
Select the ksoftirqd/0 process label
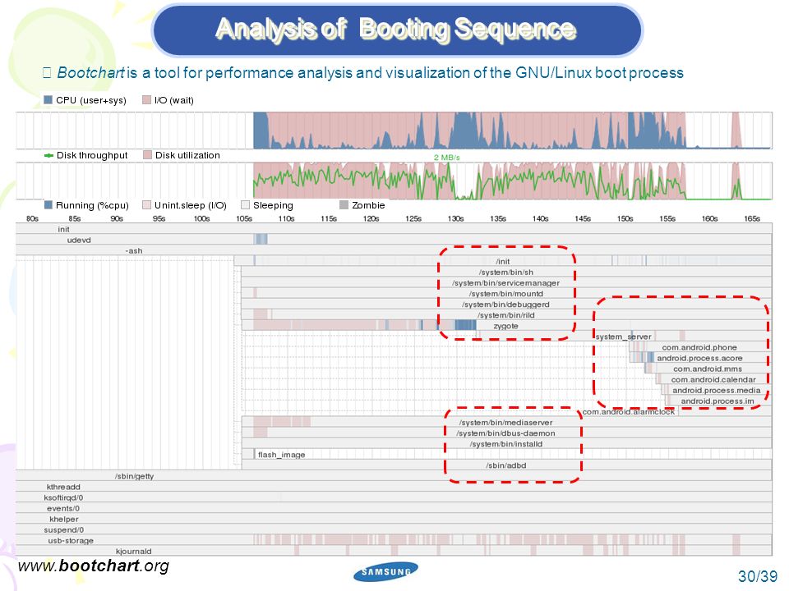click(x=63, y=497)
